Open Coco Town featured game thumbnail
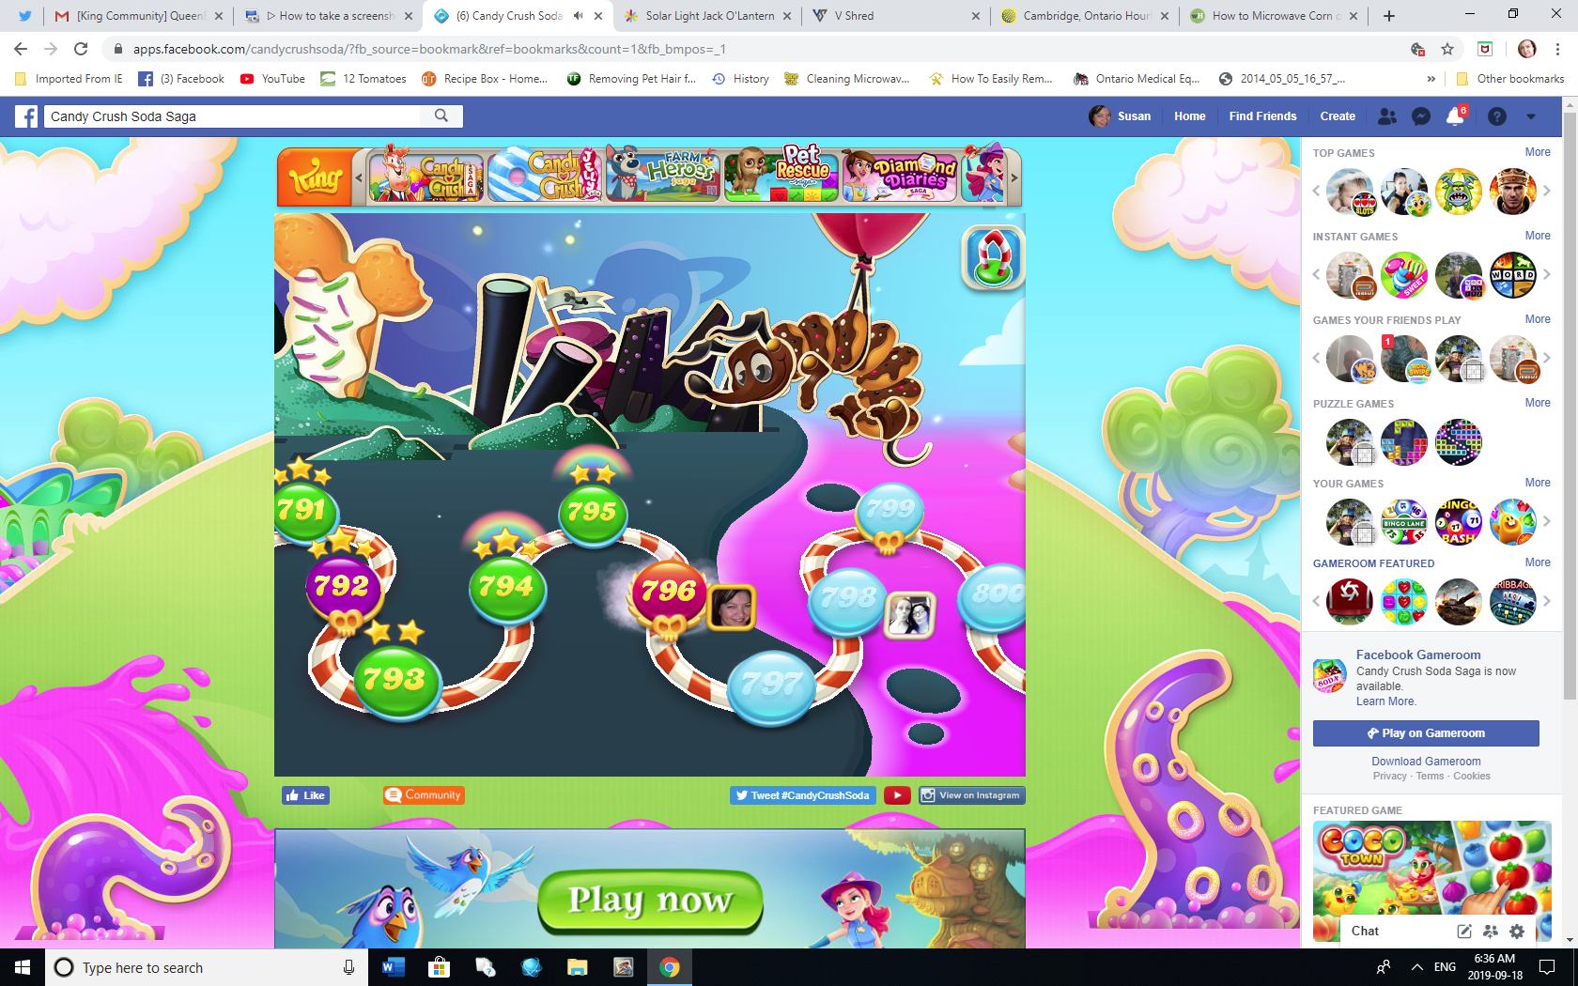Screen dimensions: 1578x986 [1431, 883]
